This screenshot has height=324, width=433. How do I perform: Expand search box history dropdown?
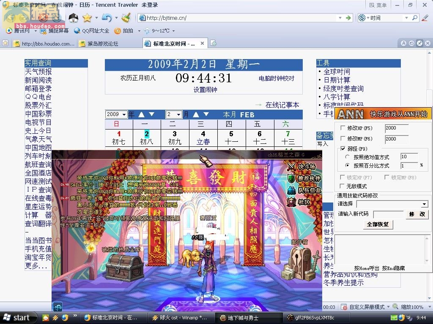click(x=406, y=18)
